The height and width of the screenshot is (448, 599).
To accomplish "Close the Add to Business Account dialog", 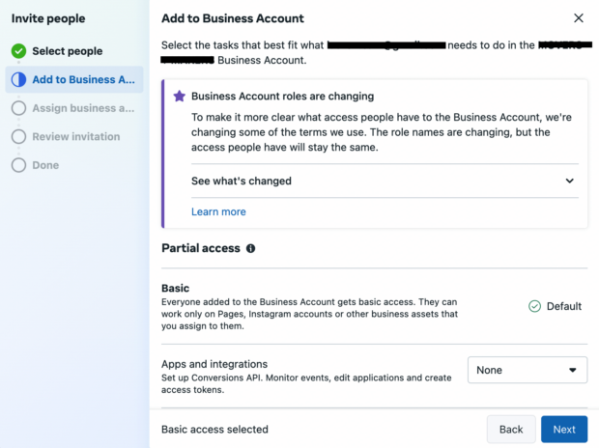I will pyautogui.click(x=579, y=18).
